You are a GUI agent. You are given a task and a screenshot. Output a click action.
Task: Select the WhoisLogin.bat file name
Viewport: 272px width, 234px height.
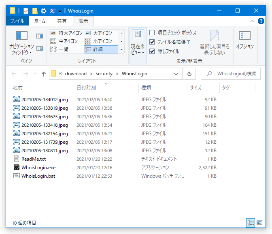point(38,176)
